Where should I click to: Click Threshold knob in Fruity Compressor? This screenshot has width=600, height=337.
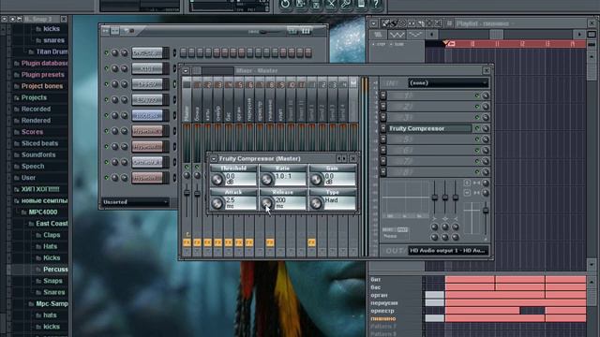217,179
